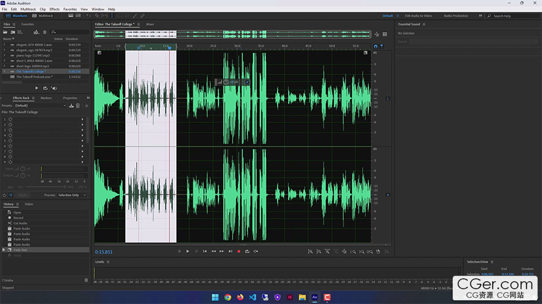Screen dimensions: 542x304
Task: Toggle power for effect slot 1
Action: point(10,119)
